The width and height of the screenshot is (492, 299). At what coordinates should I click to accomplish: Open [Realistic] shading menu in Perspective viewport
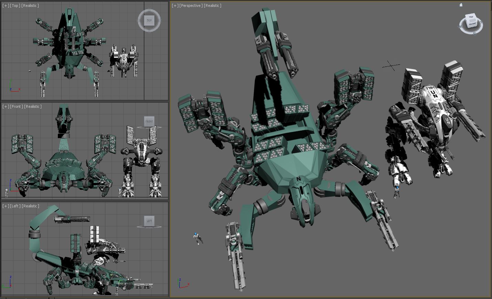212,6
